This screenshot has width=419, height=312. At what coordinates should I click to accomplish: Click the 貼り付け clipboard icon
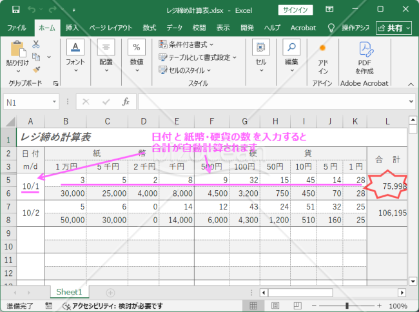click(x=18, y=49)
